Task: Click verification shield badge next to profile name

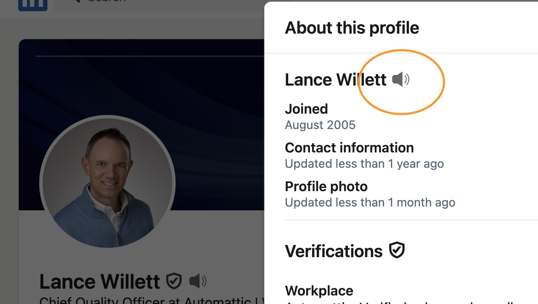Action: (174, 281)
